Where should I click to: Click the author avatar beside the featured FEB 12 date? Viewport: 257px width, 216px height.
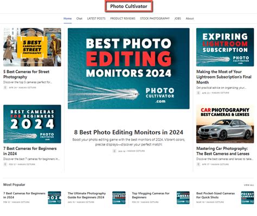5,164
